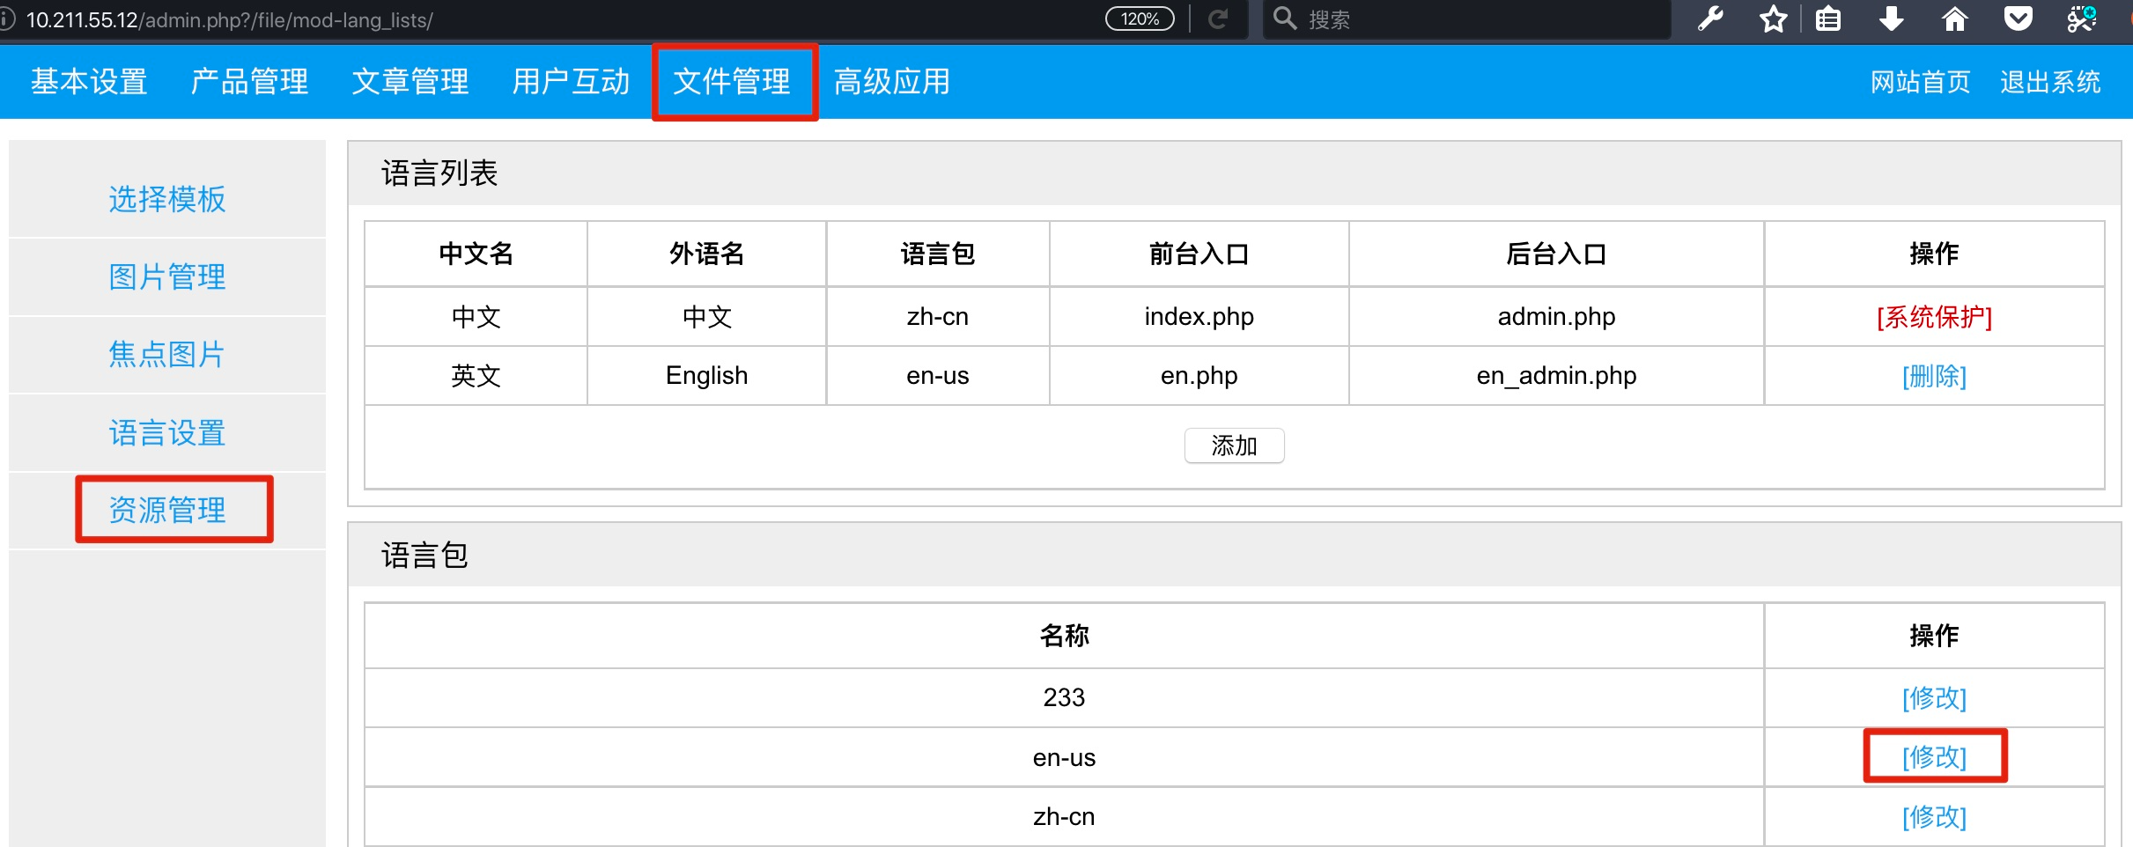Click the en.php frontend entry cell
2133x847 pixels.
1199,376
